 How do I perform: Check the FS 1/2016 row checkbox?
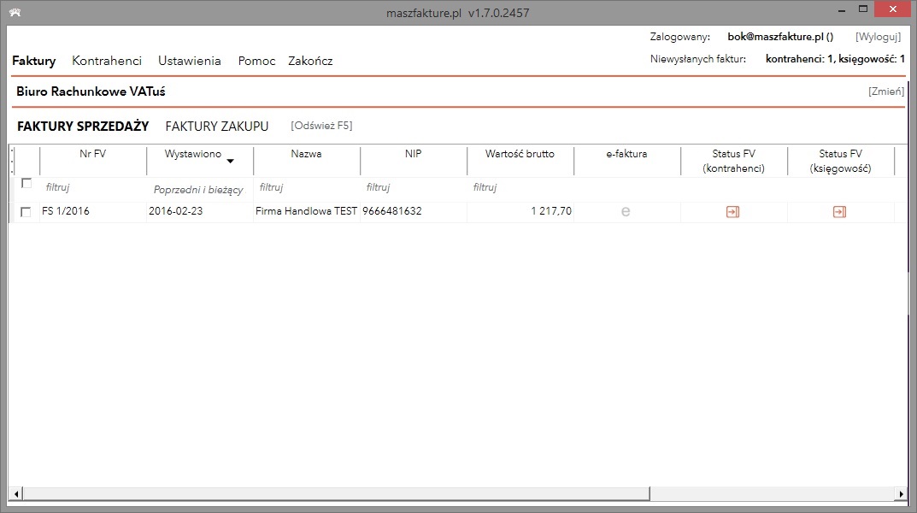pos(25,212)
